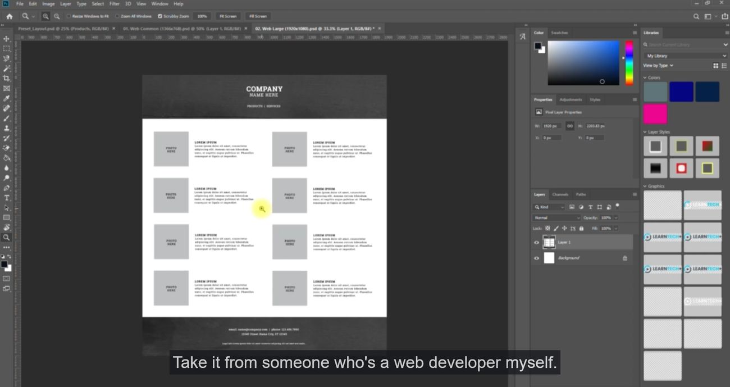Select the Move tool
The image size is (730, 387).
click(7, 39)
